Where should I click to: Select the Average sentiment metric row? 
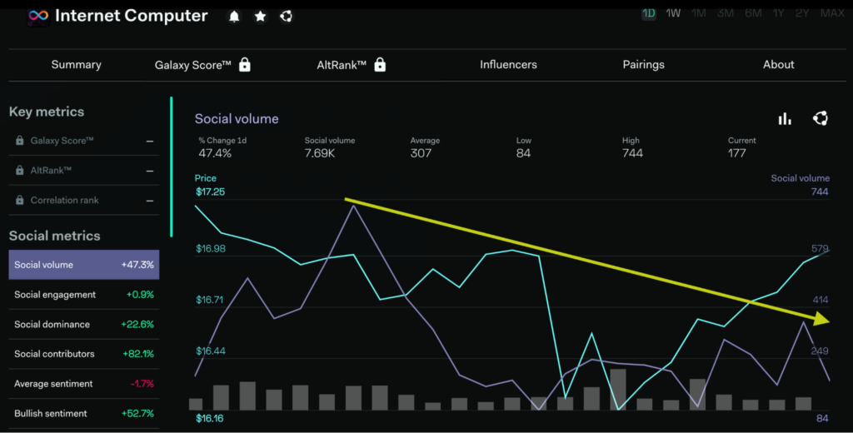(x=84, y=384)
